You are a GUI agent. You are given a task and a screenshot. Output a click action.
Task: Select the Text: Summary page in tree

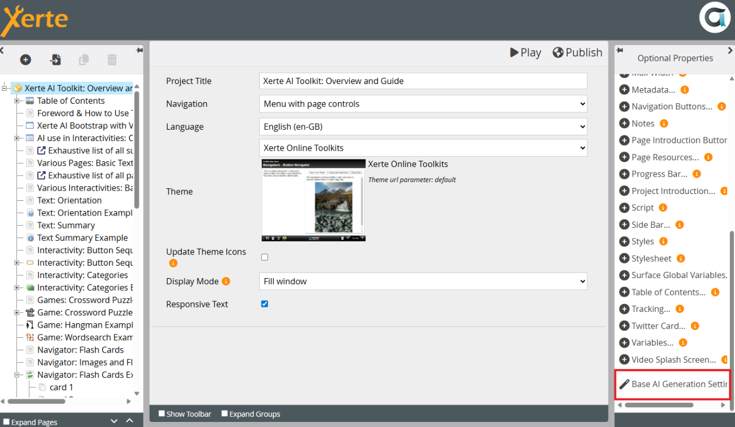click(65, 225)
